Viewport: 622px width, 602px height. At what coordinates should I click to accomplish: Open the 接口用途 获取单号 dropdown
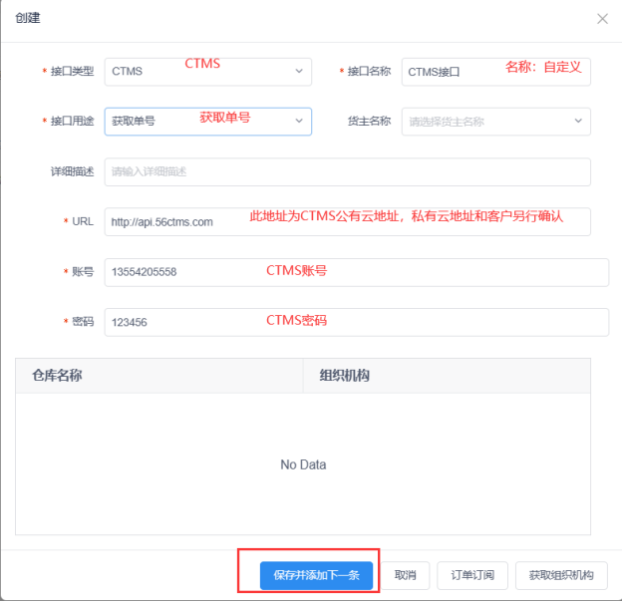(x=208, y=122)
